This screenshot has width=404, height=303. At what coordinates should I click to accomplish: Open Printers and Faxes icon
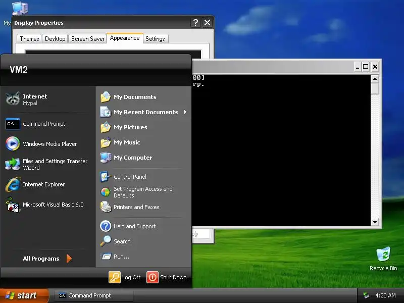(x=106, y=207)
